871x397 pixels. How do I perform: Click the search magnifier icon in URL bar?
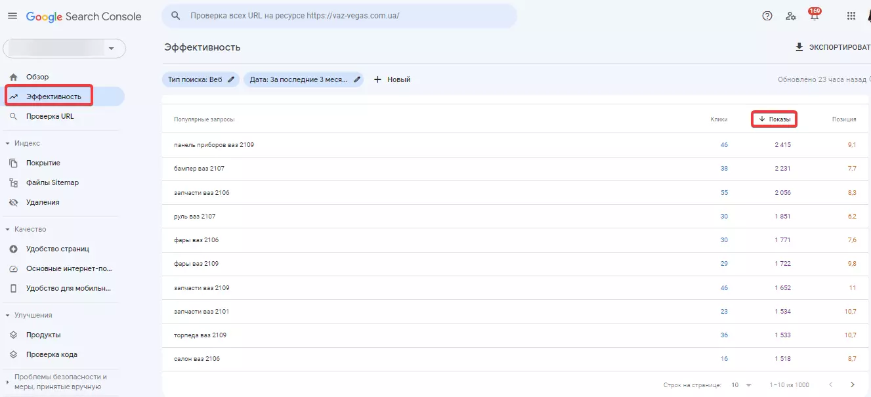[x=176, y=16]
